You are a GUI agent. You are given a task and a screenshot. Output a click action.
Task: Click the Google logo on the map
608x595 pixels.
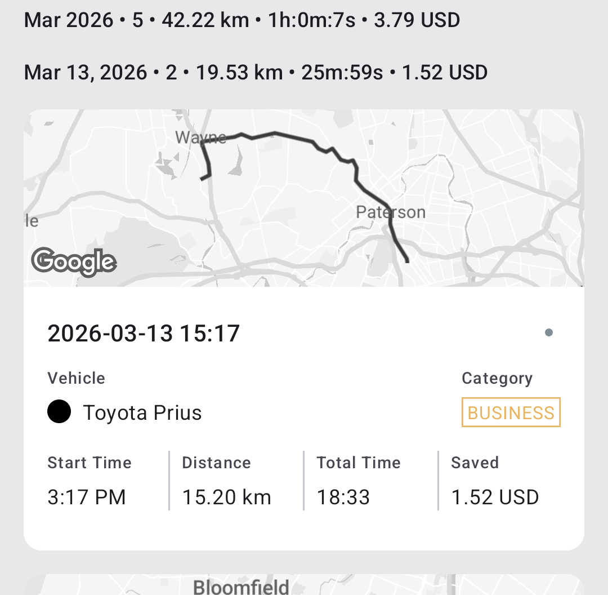tap(74, 261)
